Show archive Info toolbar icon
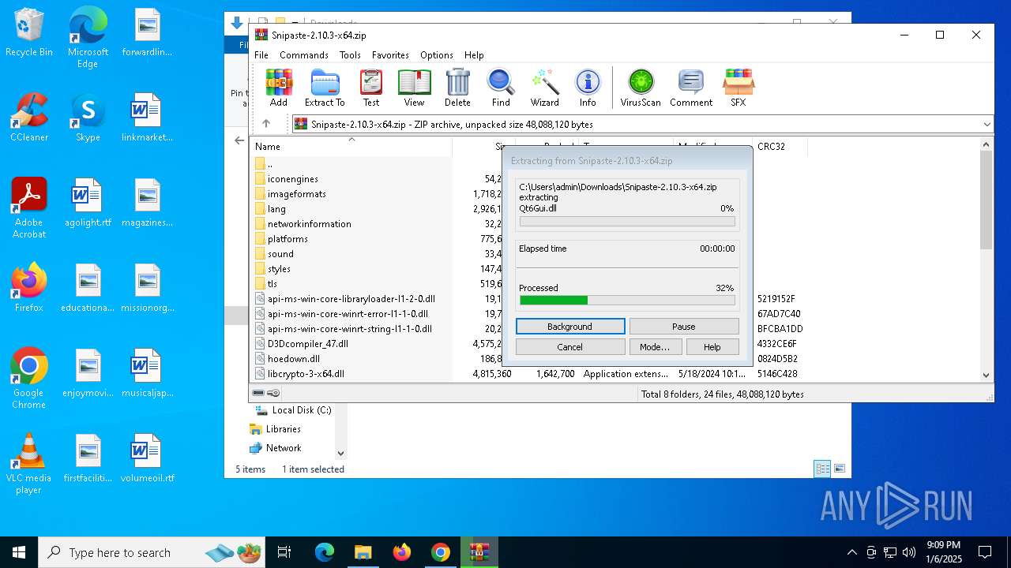Image resolution: width=1011 pixels, height=568 pixels. click(x=588, y=88)
